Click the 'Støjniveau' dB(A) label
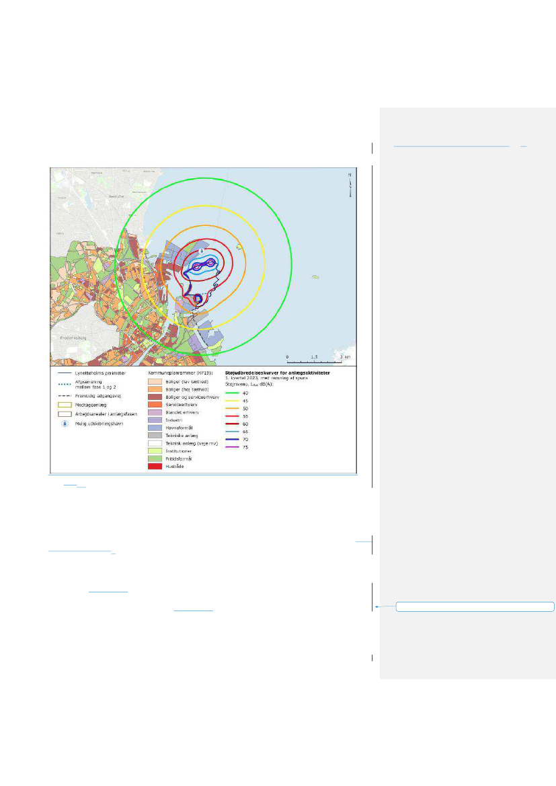The width and height of the screenshot is (556, 786). 249,384
